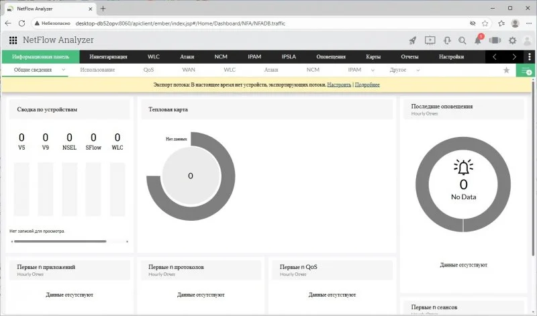Open browser profile icon
Viewport: 537px width, 316px height.
coord(515,23)
